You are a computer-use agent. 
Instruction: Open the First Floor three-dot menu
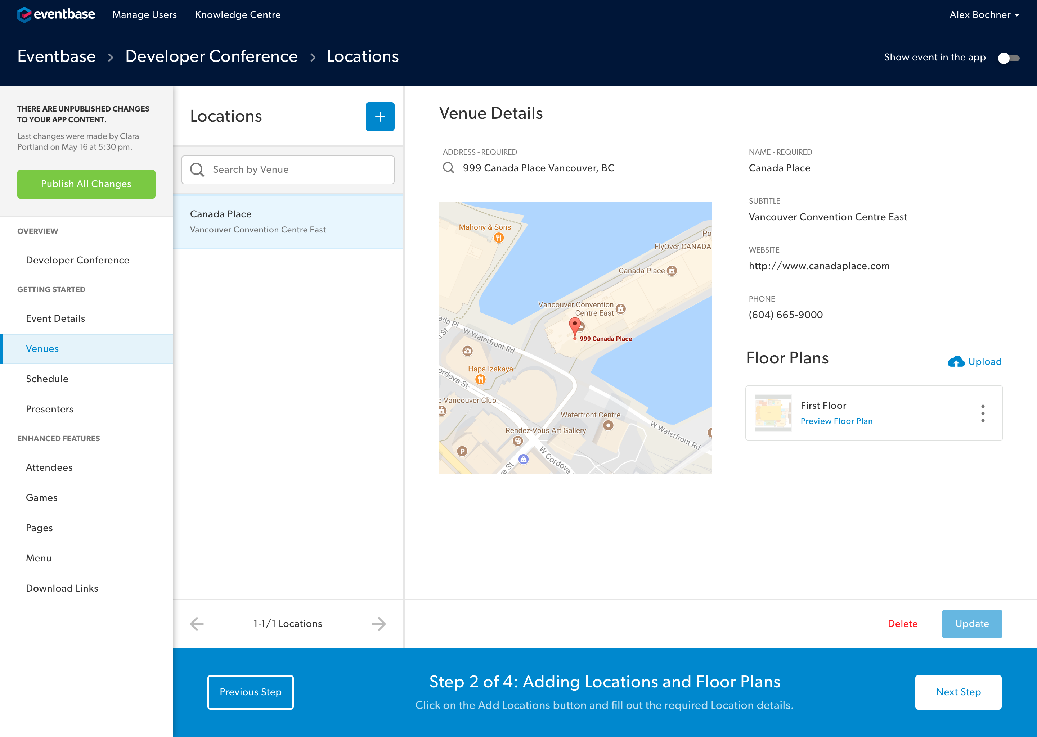[x=983, y=413]
